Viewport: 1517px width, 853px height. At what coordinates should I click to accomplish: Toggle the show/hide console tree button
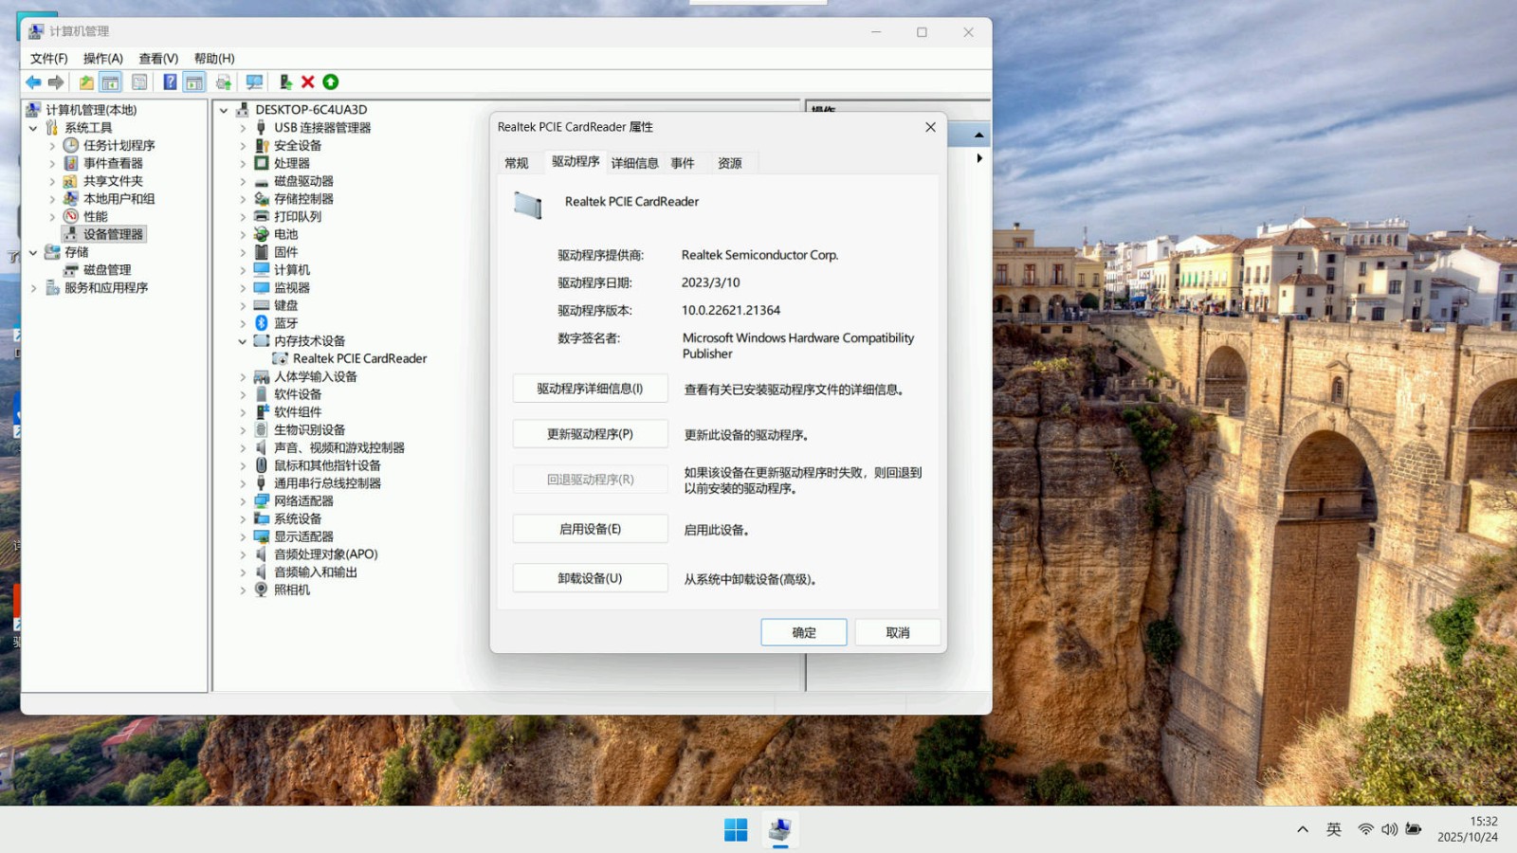[111, 82]
